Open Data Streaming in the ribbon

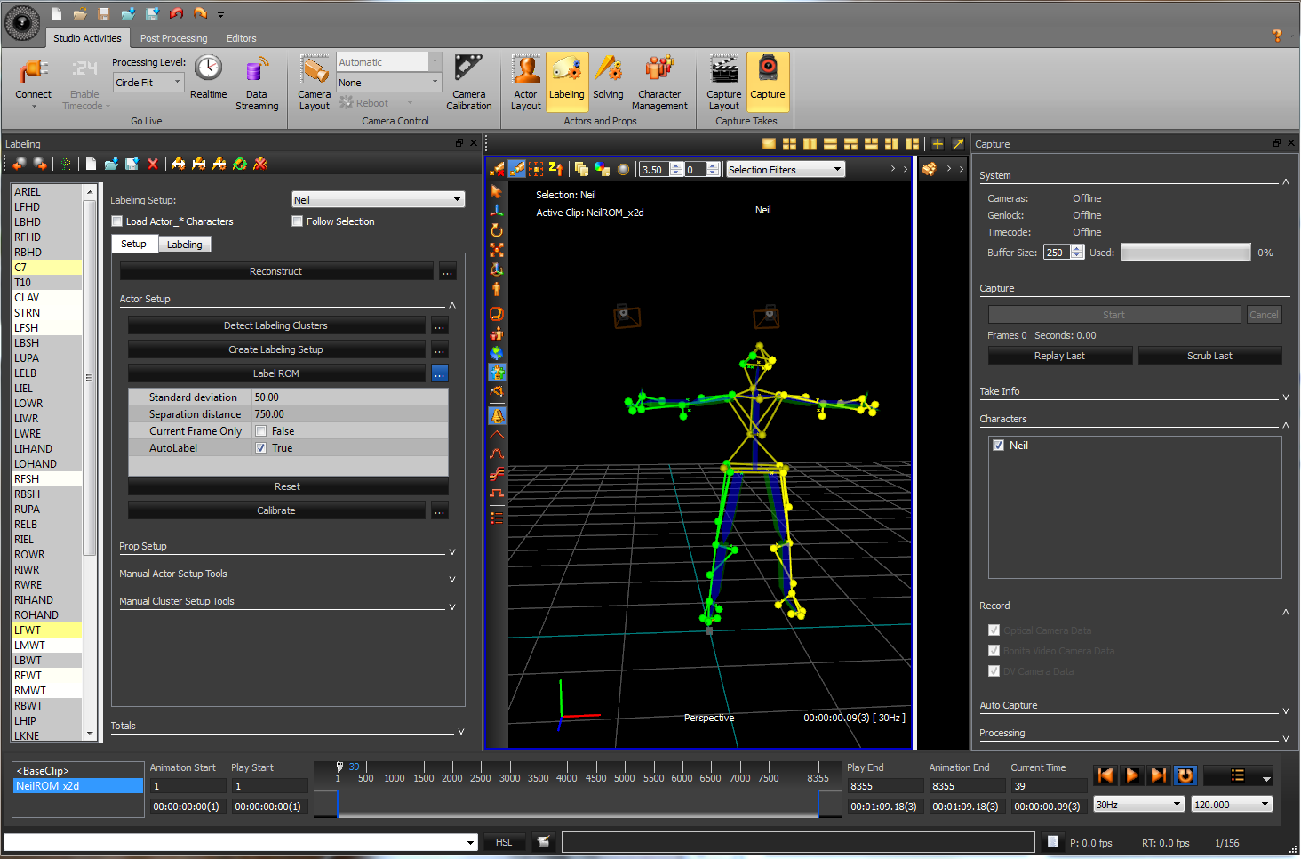coord(256,72)
